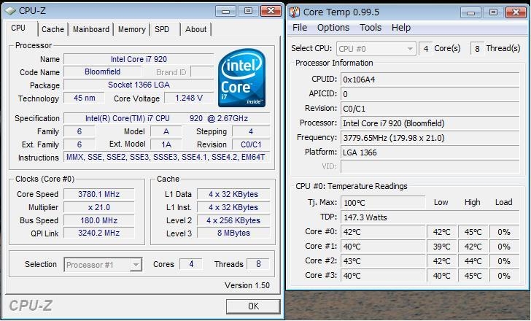The height and width of the screenshot is (321, 531).
Task: Click the Multiplier value x 21.0
Action: [99, 207]
